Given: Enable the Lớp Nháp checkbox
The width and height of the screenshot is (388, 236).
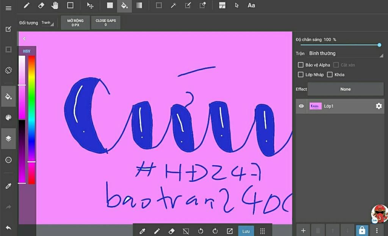Looking at the screenshot, I should click(x=300, y=75).
